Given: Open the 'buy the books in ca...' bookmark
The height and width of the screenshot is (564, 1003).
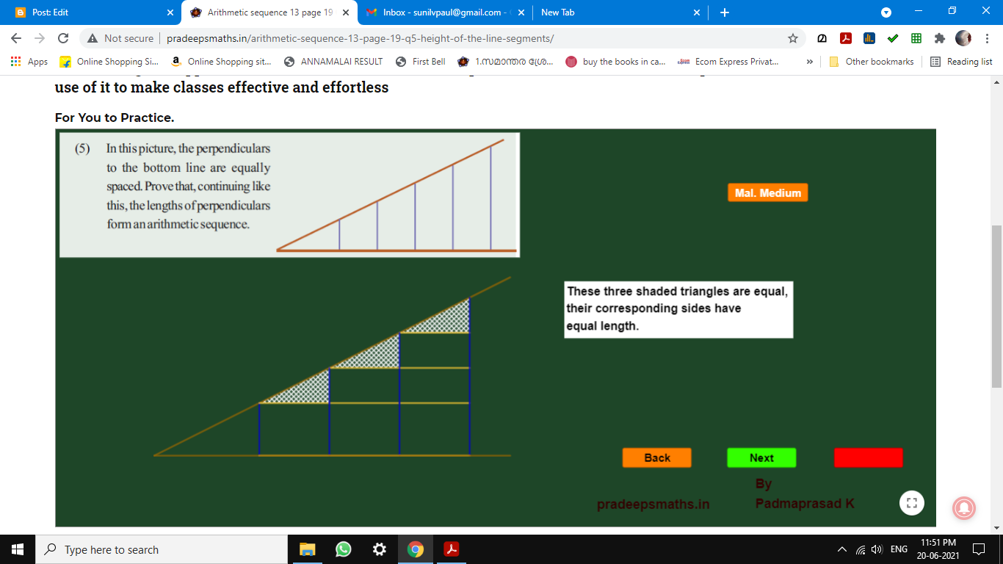Looking at the screenshot, I should click(x=616, y=62).
